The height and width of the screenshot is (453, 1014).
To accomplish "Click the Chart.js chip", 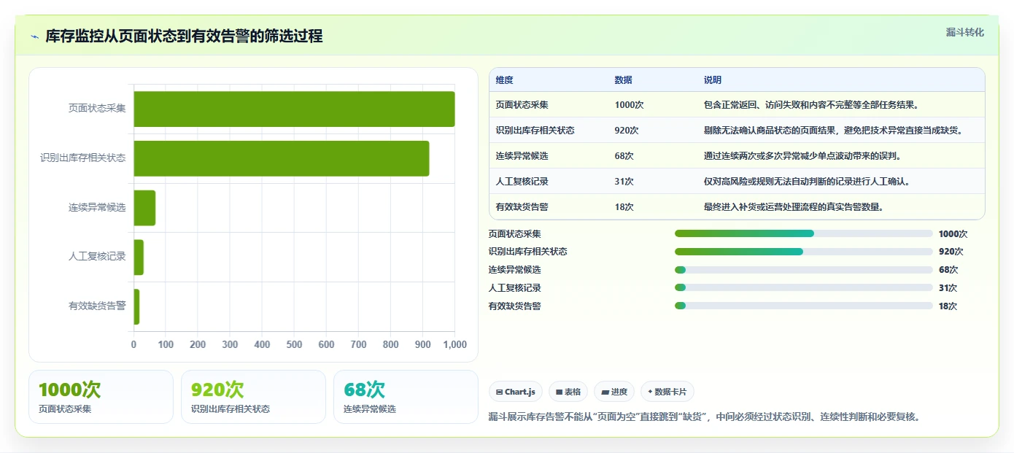I will [516, 392].
